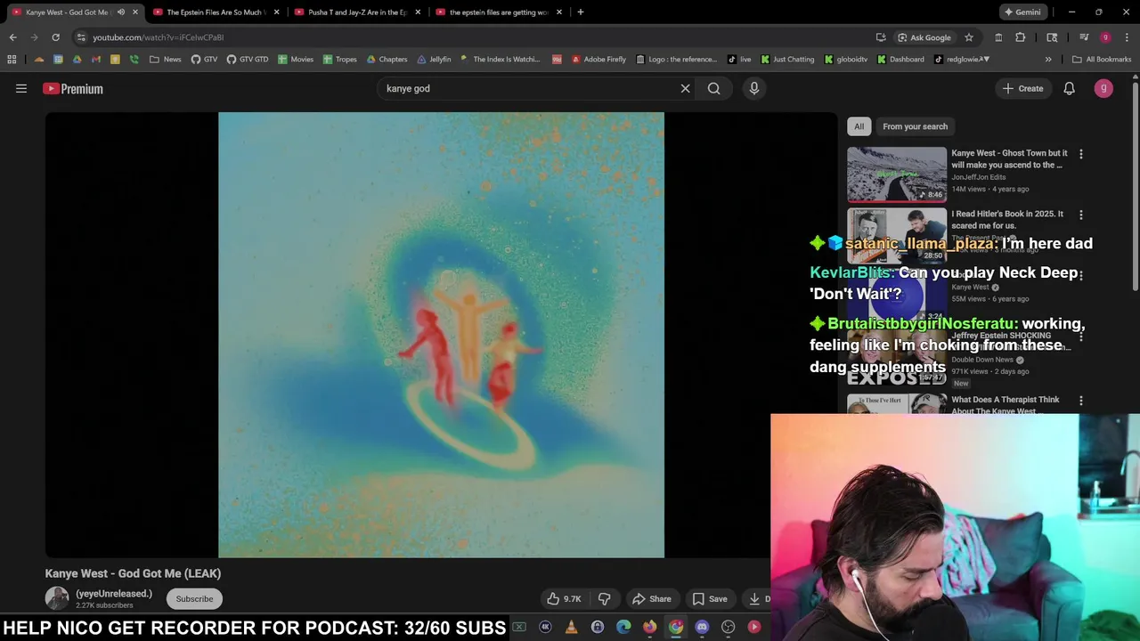Open the 4K downloader taskbar icon
The image size is (1140, 641).
(545, 627)
